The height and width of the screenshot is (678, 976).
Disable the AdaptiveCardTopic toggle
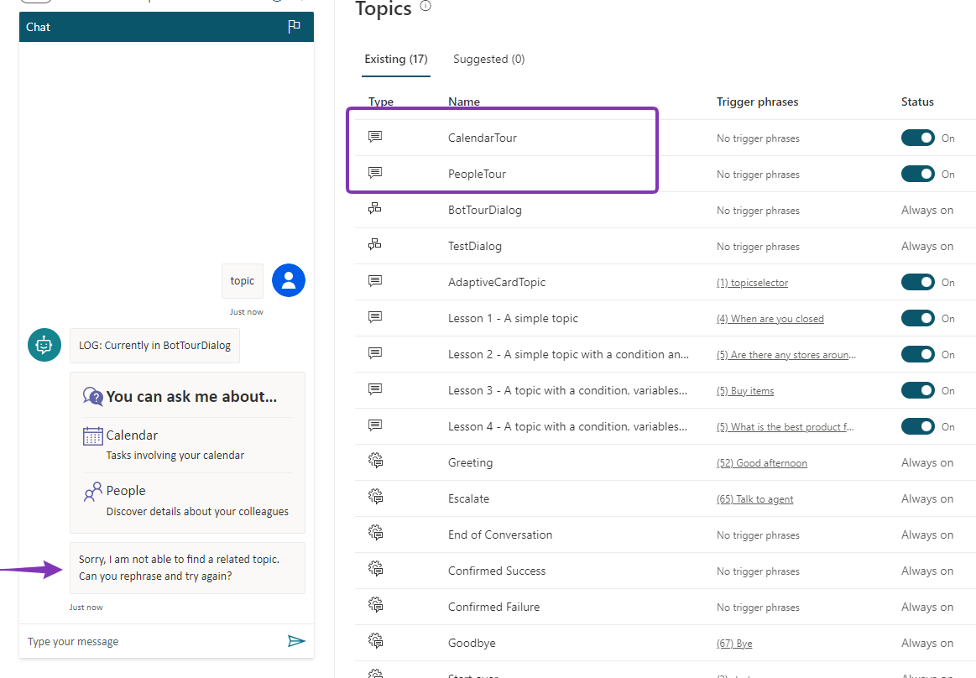(x=917, y=282)
